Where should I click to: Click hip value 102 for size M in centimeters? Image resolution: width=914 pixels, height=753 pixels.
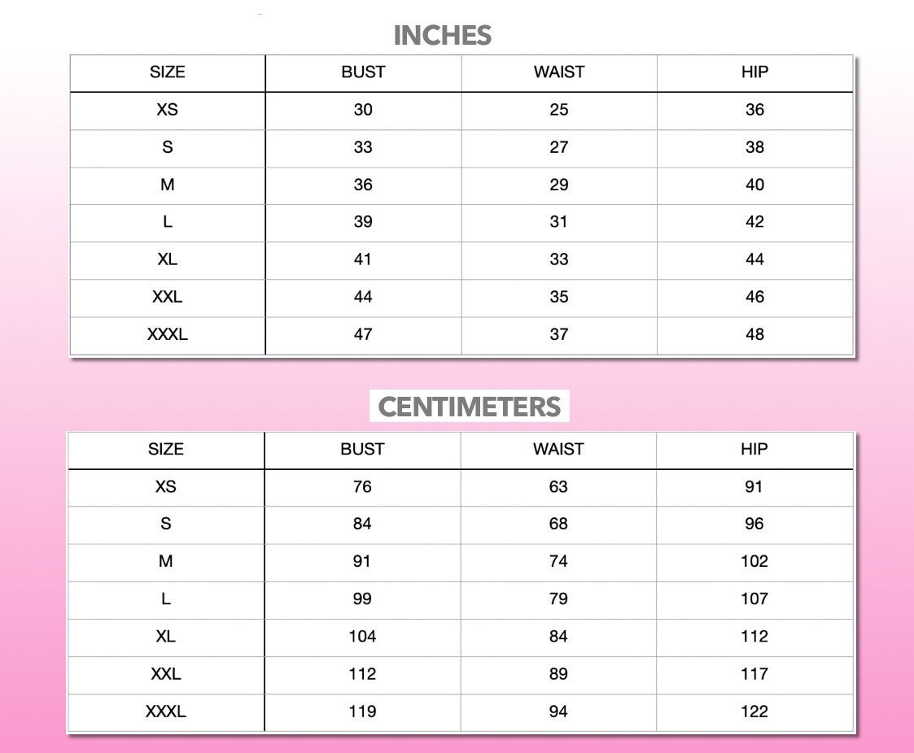pyautogui.click(x=754, y=562)
